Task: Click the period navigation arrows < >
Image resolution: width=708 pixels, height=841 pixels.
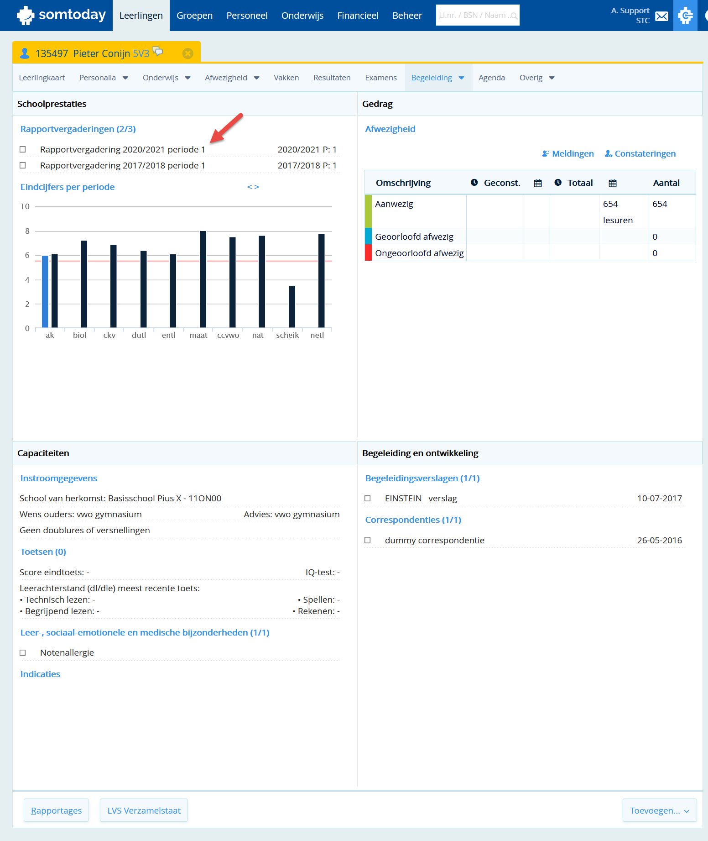Action: 253,187
